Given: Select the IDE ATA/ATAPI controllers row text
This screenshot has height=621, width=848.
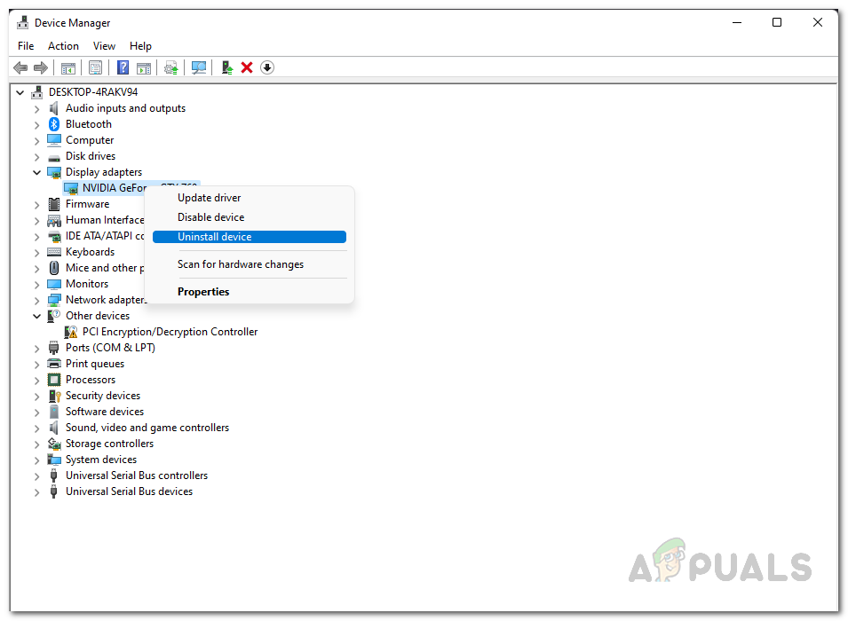Looking at the screenshot, I should click(x=105, y=236).
